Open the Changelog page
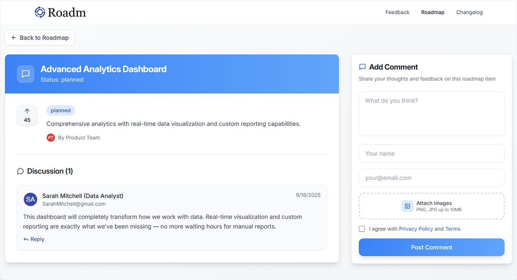The height and width of the screenshot is (280, 517). pyautogui.click(x=469, y=12)
